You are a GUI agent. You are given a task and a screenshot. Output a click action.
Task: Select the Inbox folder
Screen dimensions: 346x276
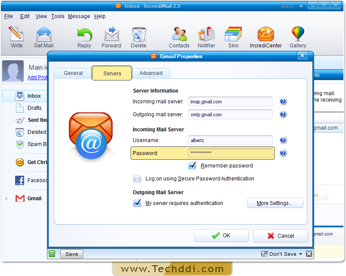pyautogui.click(x=25, y=96)
